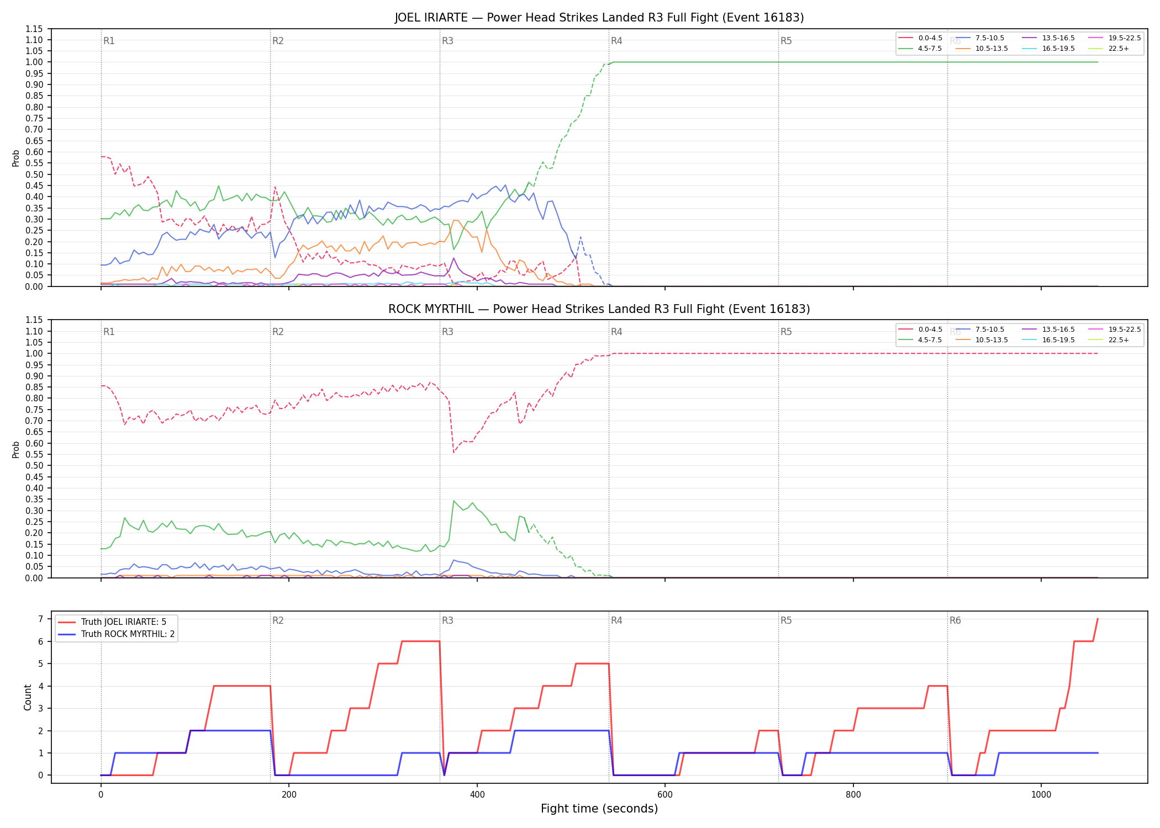Click the Count y-axis label

(x=28, y=697)
